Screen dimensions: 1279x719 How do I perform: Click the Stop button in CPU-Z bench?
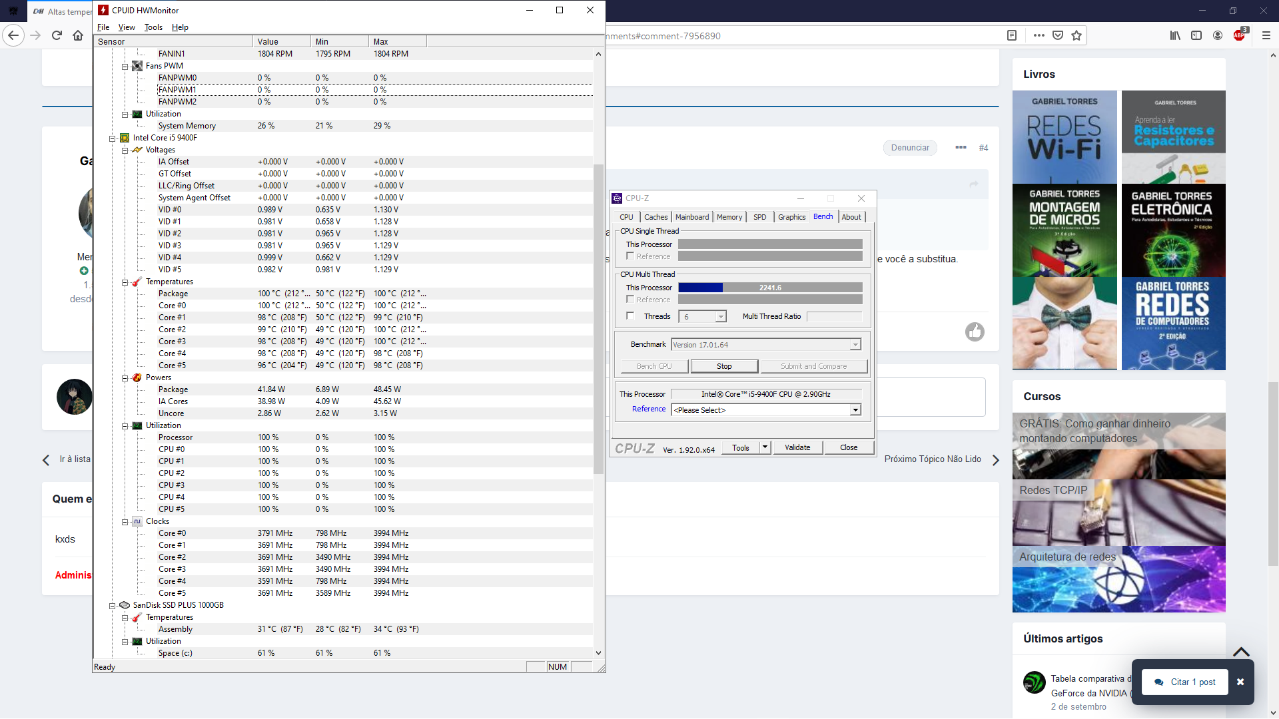coord(724,366)
